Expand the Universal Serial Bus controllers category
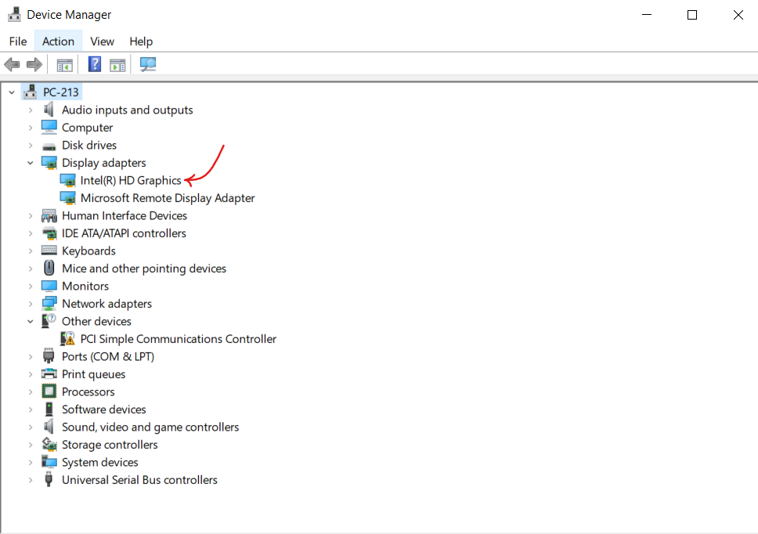 [31, 479]
